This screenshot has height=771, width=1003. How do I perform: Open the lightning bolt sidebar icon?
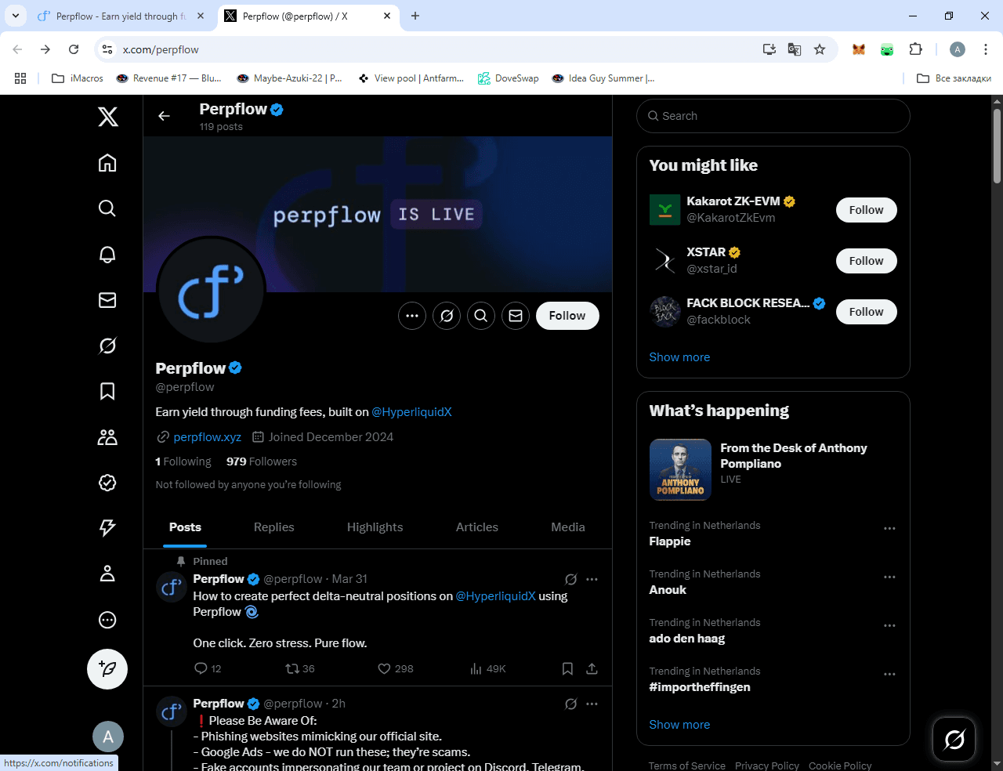click(x=107, y=528)
